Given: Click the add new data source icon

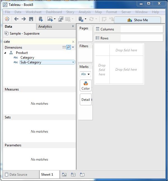Looking at the screenshot, I should 41,19.
